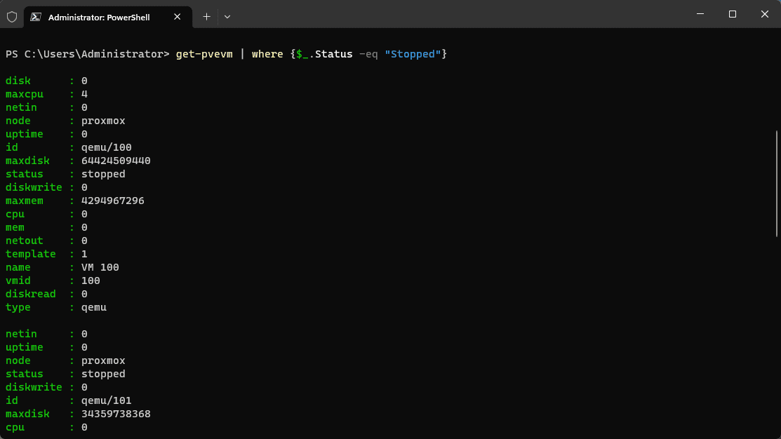Click the where keyword in the command
The height and width of the screenshot is (439, 781).
pyautogui.click(x=267, y=54)
